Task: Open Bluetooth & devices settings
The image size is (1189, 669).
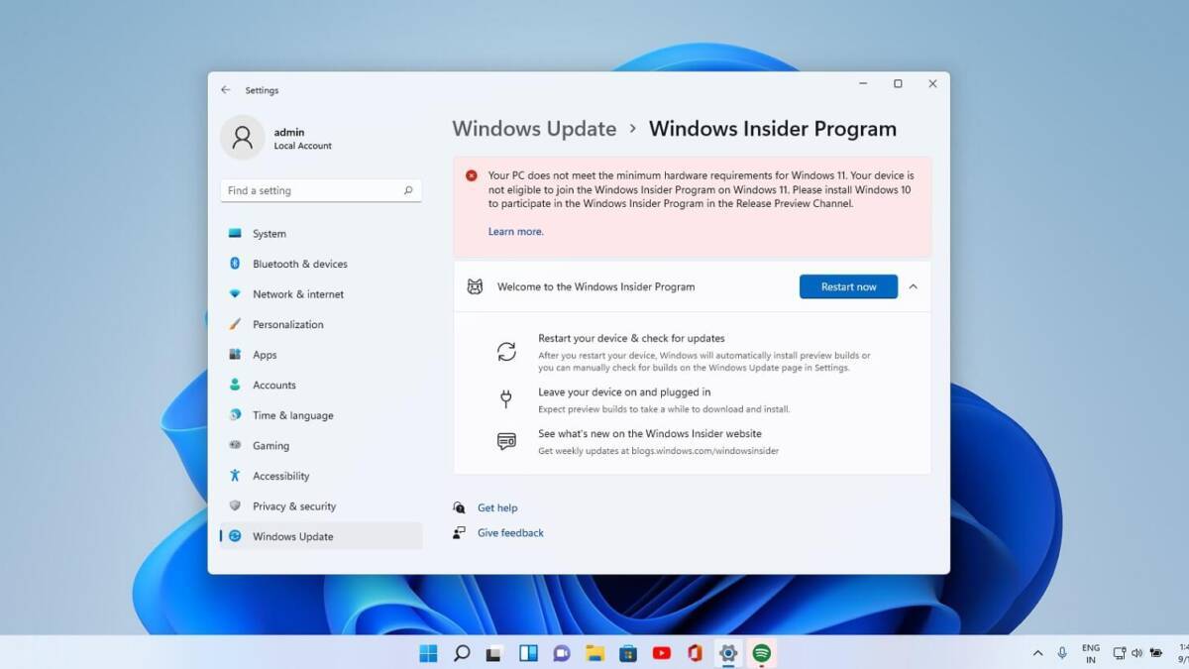Action: tap(321, 264)
